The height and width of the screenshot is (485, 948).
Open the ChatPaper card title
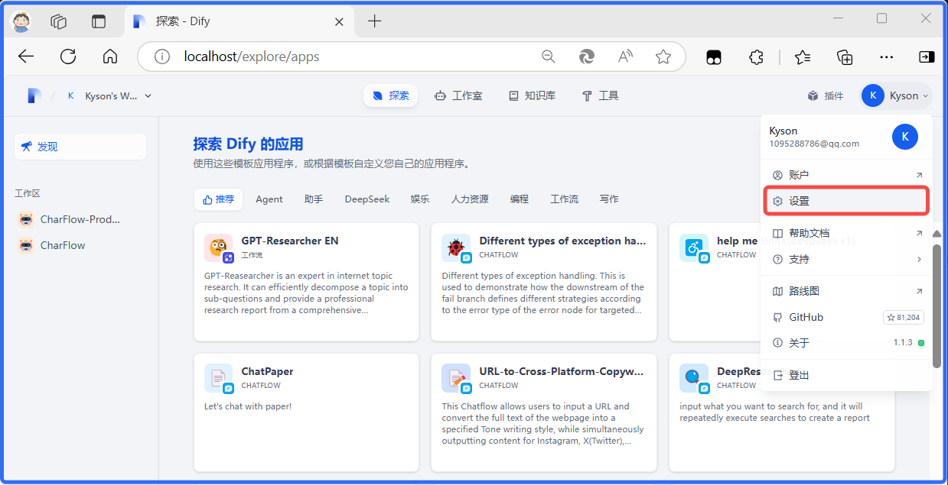(268, 371)
